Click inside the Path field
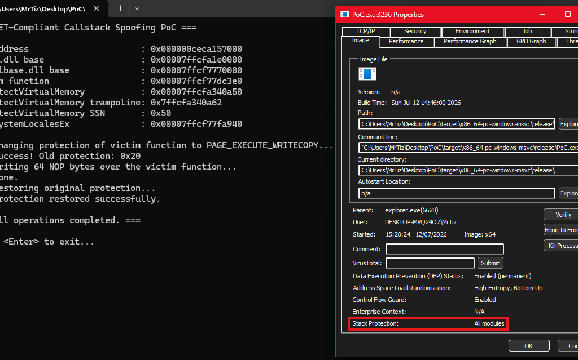 click(x=456, y=124)
